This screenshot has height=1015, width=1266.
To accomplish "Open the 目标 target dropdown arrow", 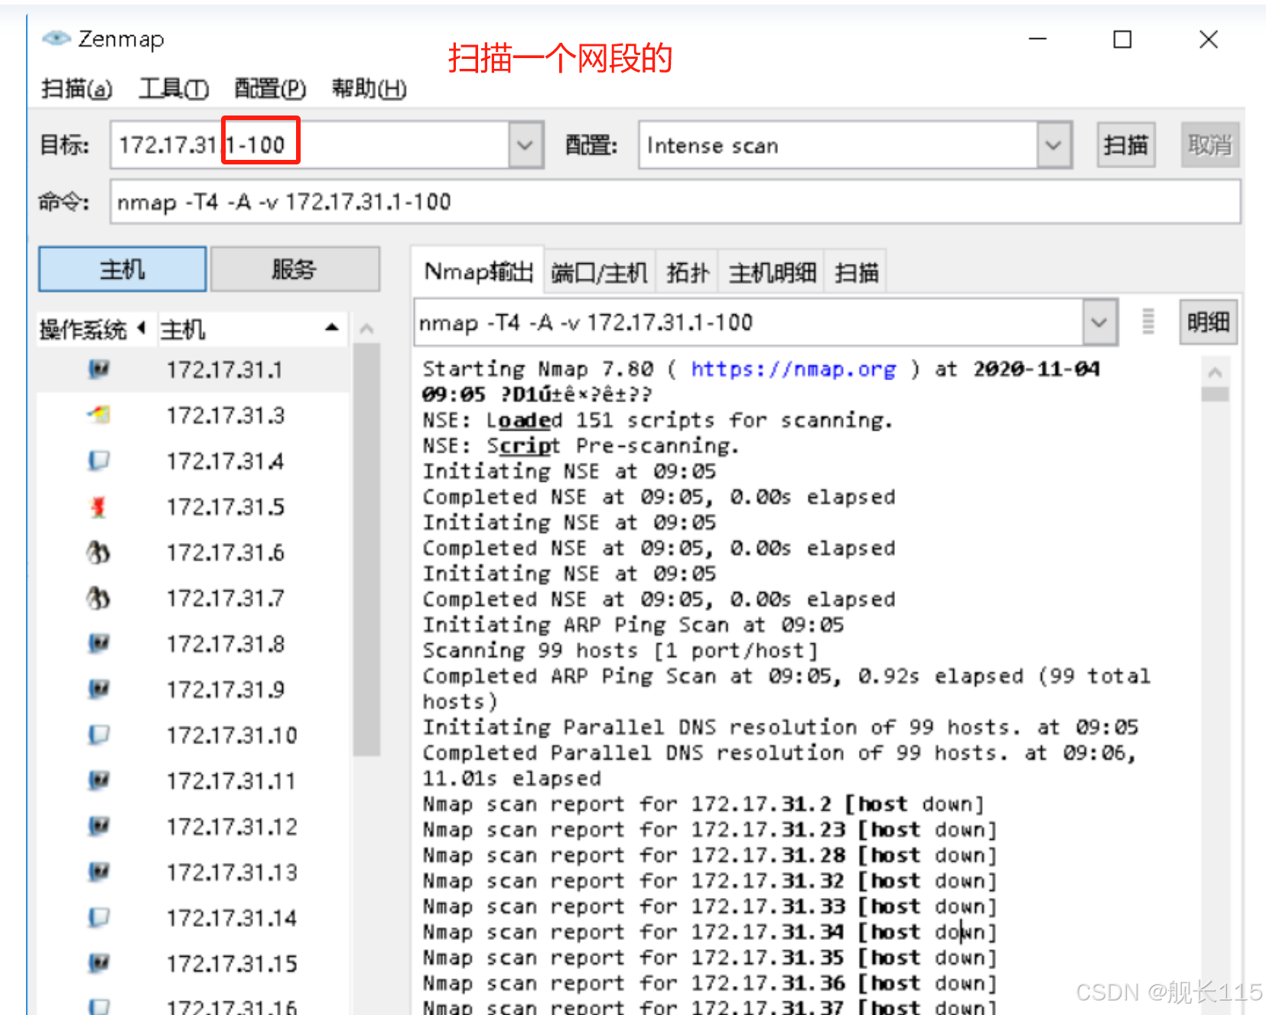I will point(526,145).
